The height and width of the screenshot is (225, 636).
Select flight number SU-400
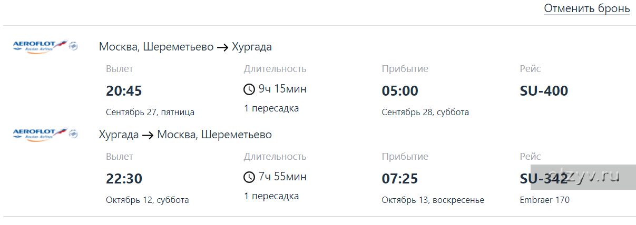pyautogui.click(x=544, y=91)
